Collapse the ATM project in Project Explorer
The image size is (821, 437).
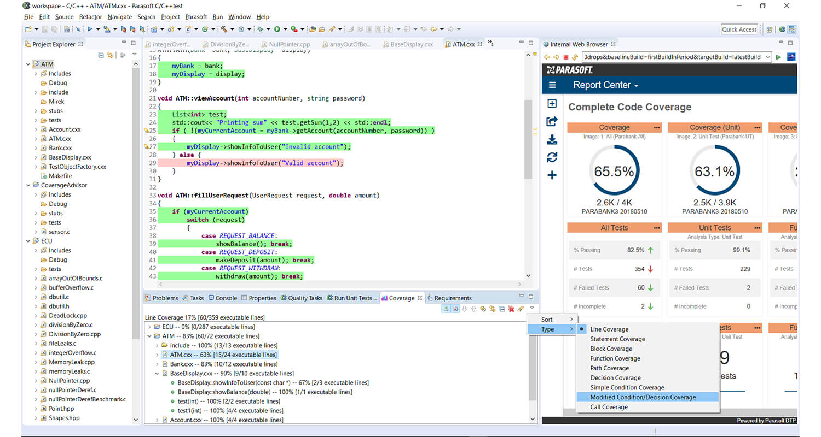pos(28,64)
